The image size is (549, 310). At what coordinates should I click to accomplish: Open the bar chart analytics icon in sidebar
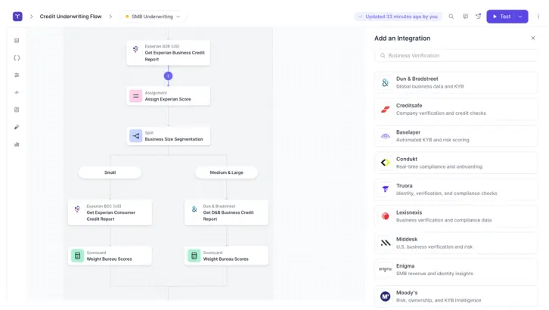tap(17, 144)
